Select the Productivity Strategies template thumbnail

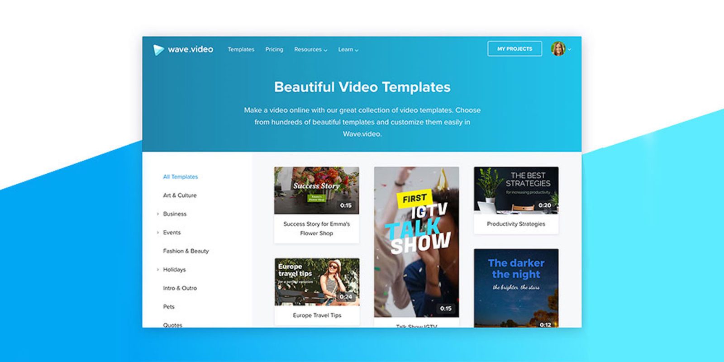516,190
